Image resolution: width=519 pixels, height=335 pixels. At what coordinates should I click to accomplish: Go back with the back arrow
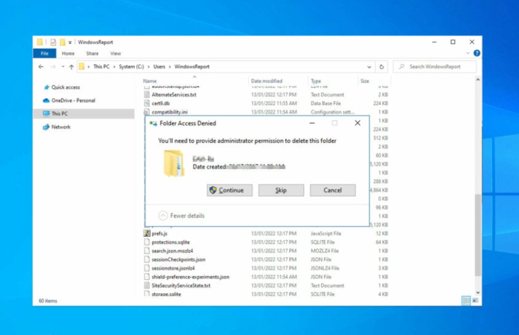[x=41, y=67]
